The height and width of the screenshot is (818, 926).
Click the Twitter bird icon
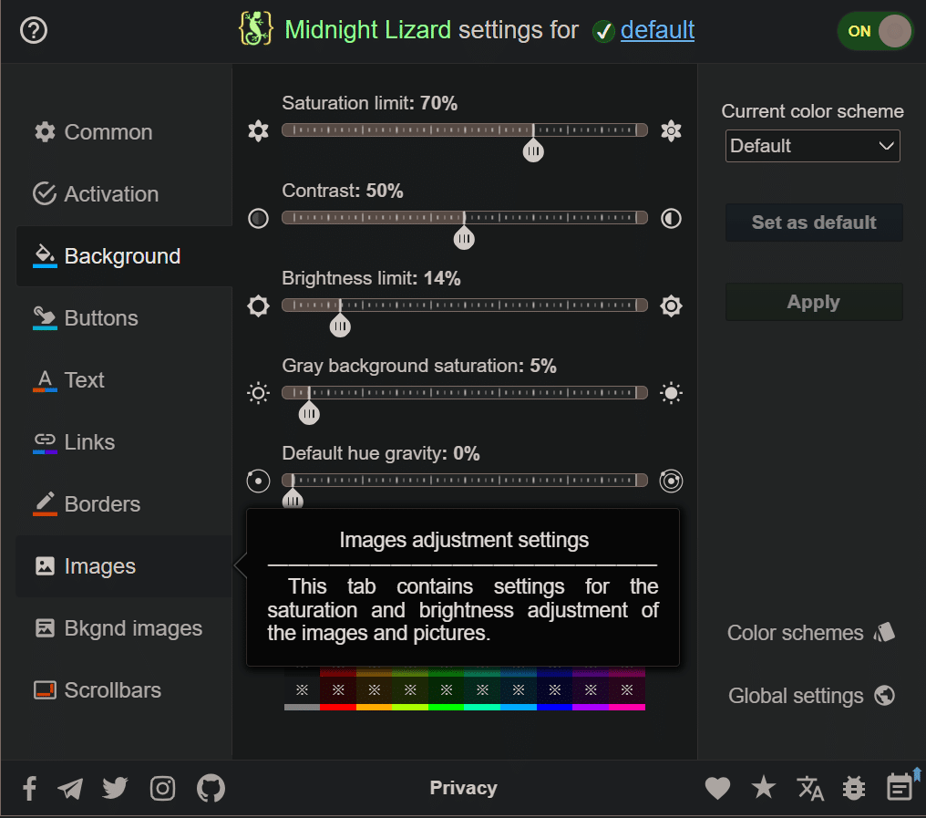115,788
